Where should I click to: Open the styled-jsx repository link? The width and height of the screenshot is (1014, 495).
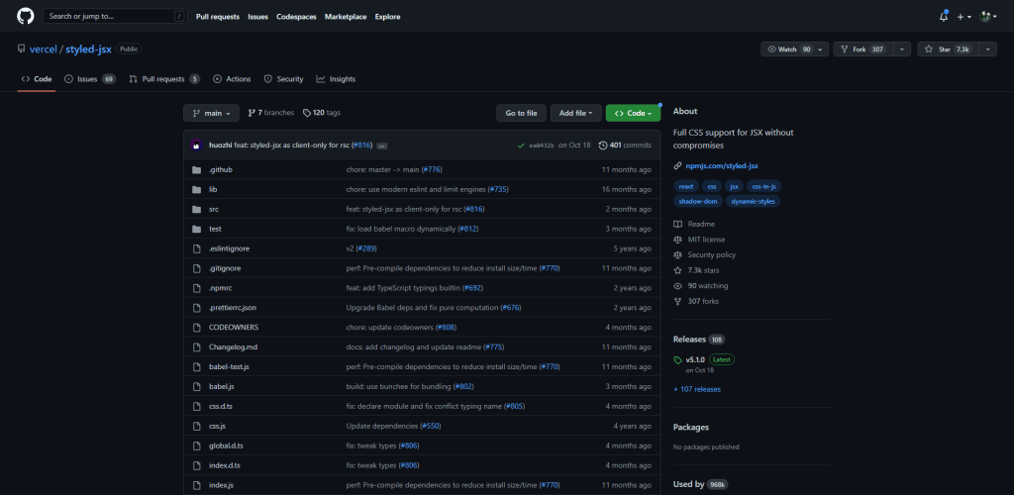coord(88,49)
